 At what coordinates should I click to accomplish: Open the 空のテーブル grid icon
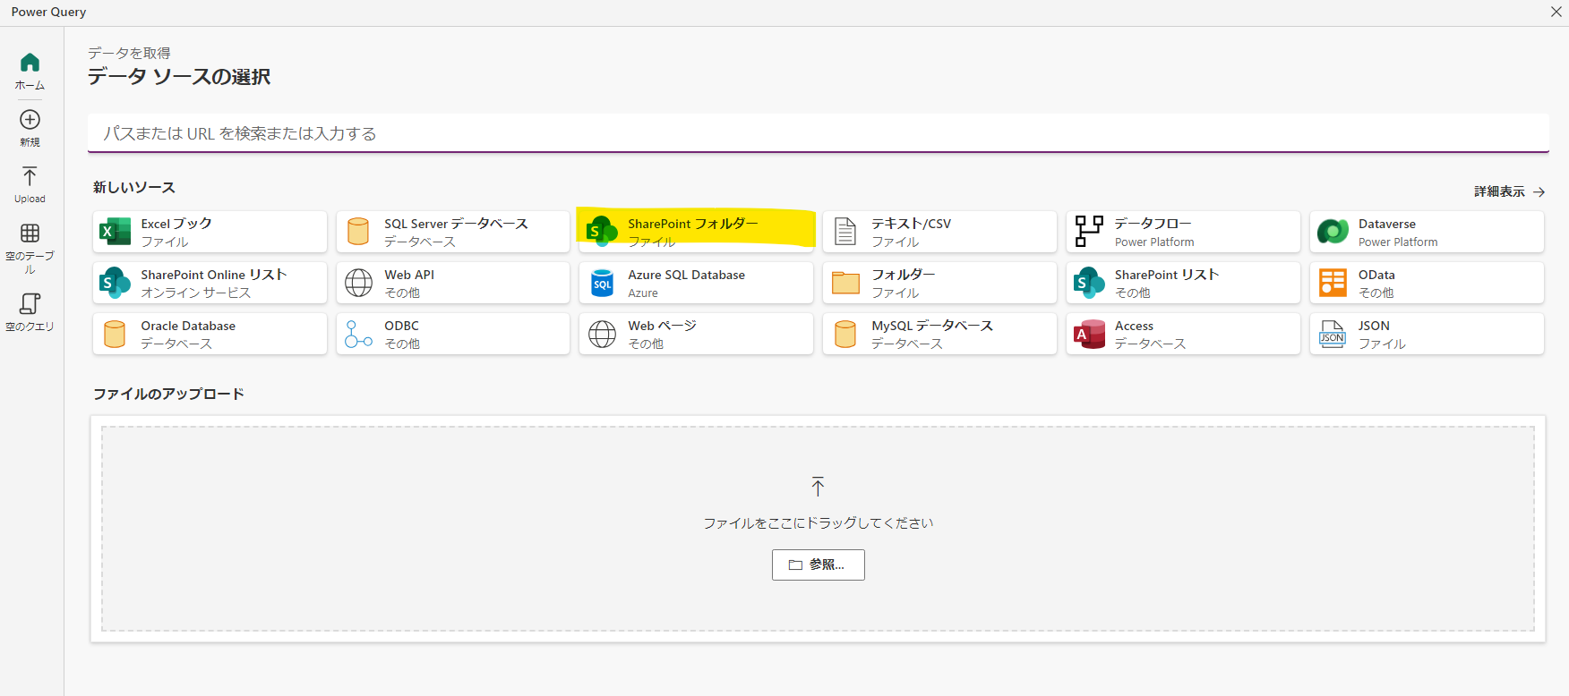coord(30,233)
